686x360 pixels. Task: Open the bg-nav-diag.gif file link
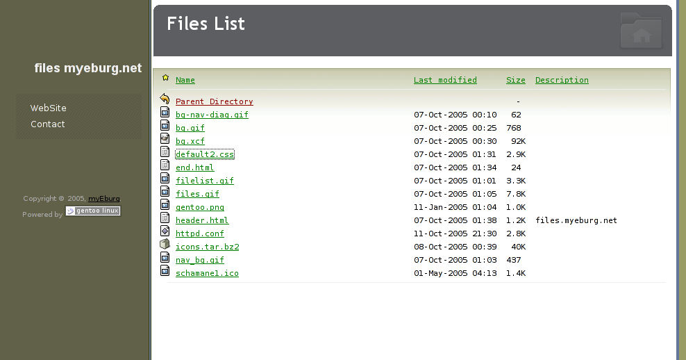212,115
